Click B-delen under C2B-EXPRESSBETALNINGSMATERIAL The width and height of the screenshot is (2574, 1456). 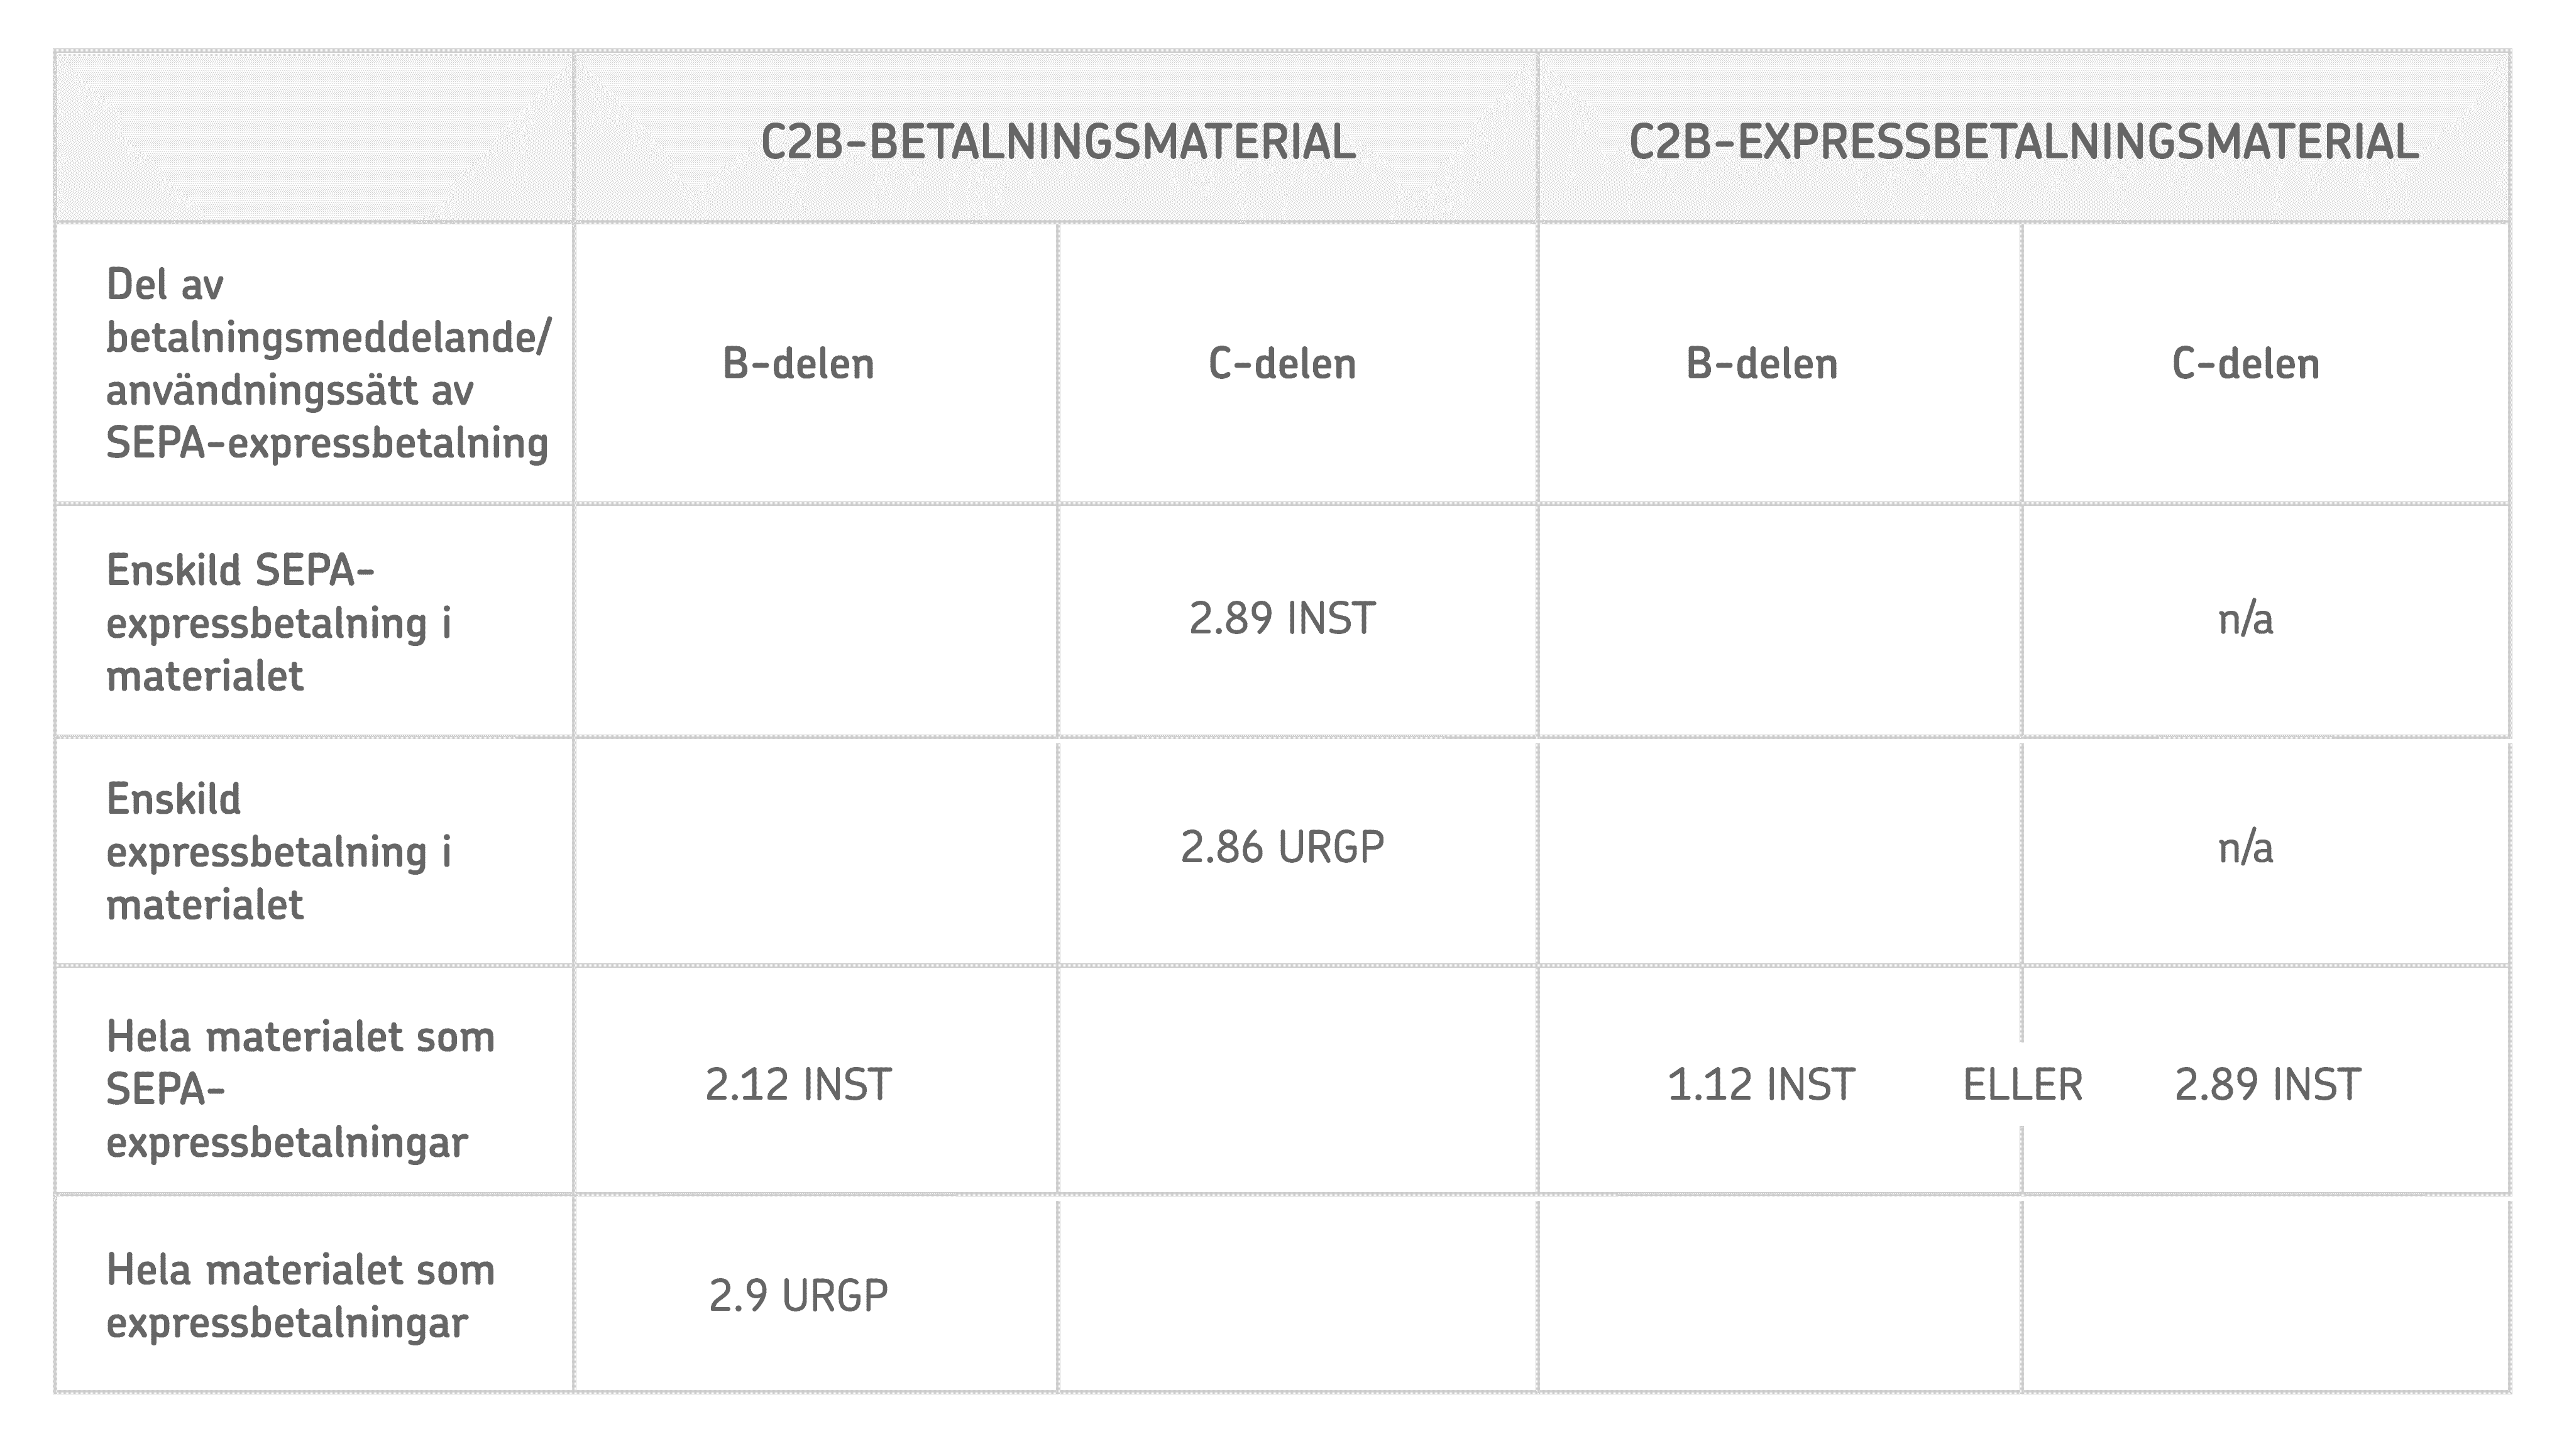1761,364
